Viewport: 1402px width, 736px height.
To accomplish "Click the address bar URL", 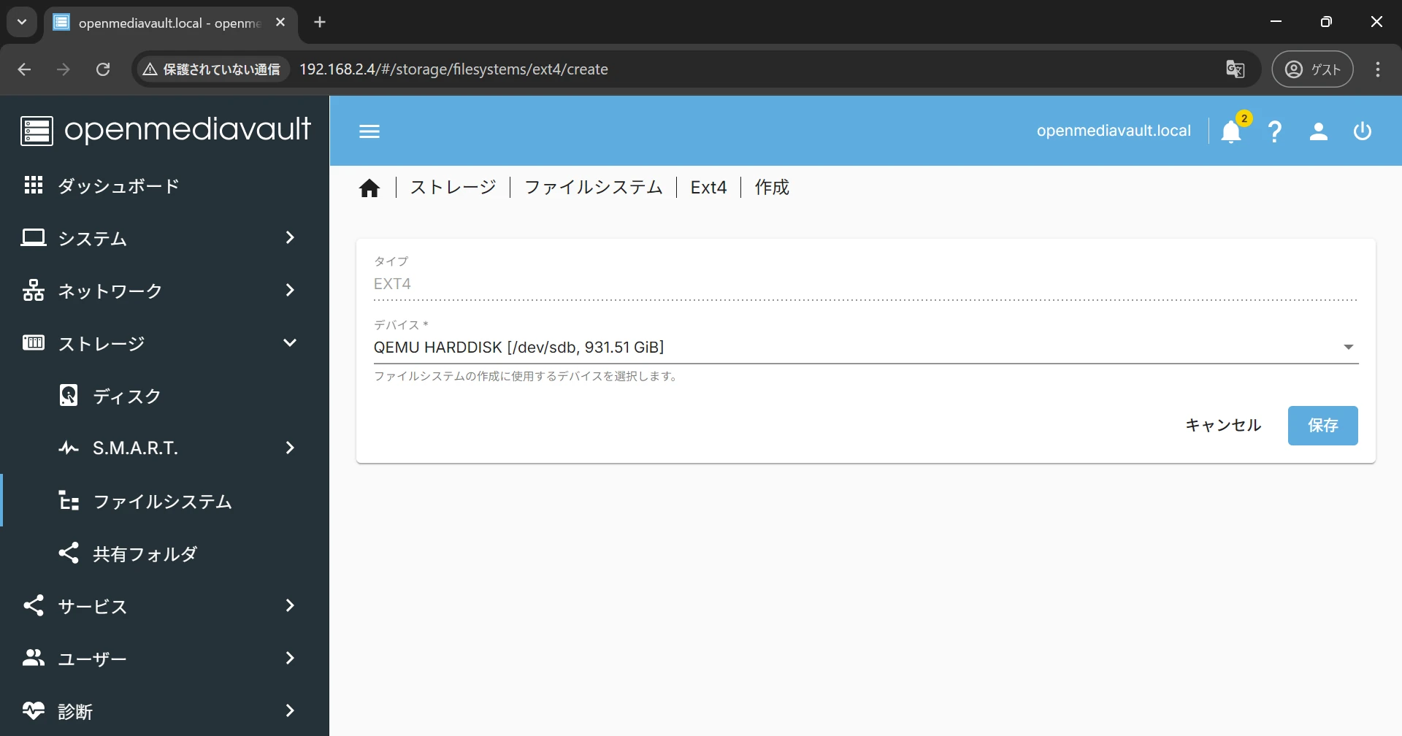I will pyautogui.click(x=453, y=69).
